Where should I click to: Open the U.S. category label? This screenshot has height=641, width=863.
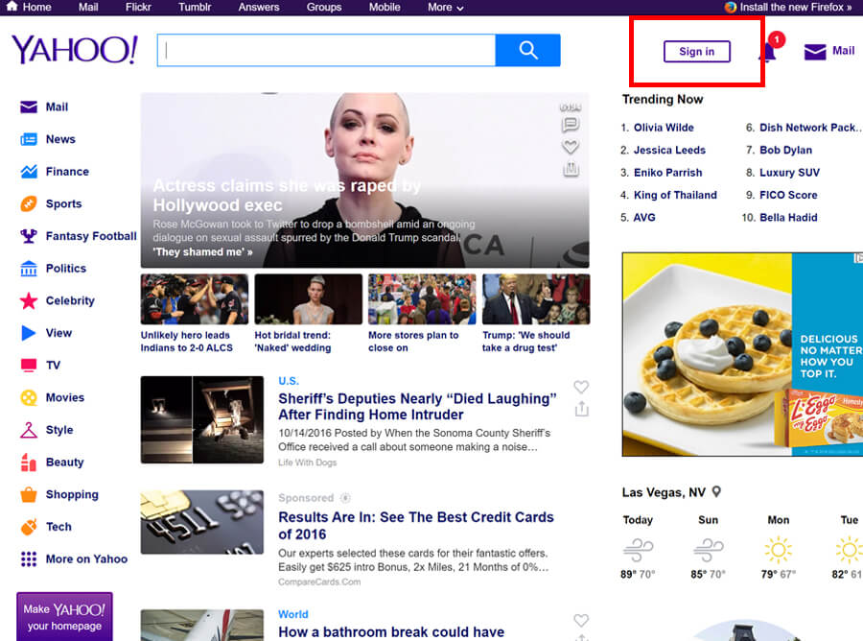click(289, 381)
